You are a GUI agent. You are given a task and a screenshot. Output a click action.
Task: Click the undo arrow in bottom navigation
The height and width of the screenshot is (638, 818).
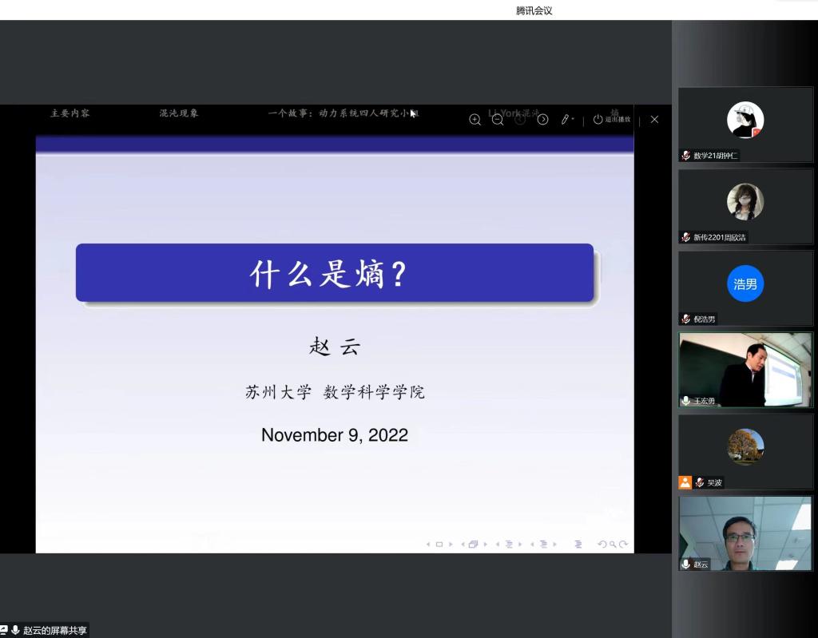coord(602,545)
